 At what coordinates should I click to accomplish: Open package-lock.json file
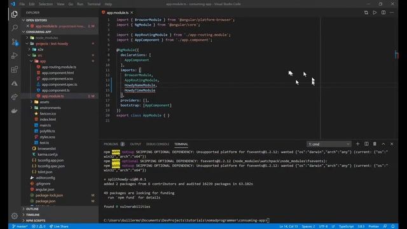(49, 195)
